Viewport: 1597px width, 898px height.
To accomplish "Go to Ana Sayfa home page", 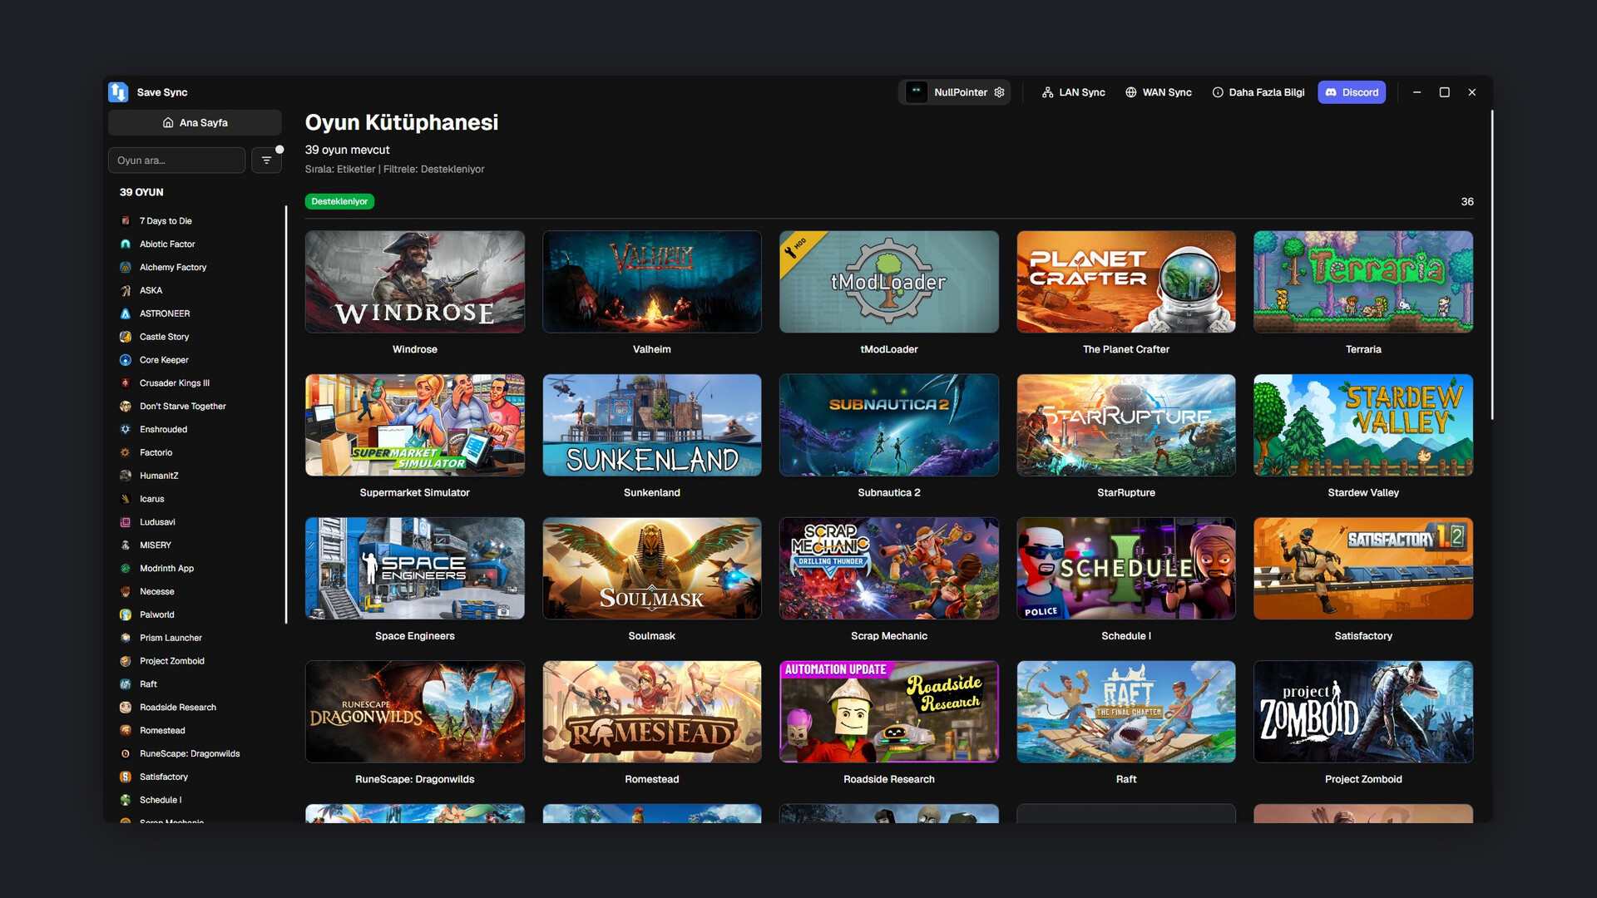I will 195,122.
